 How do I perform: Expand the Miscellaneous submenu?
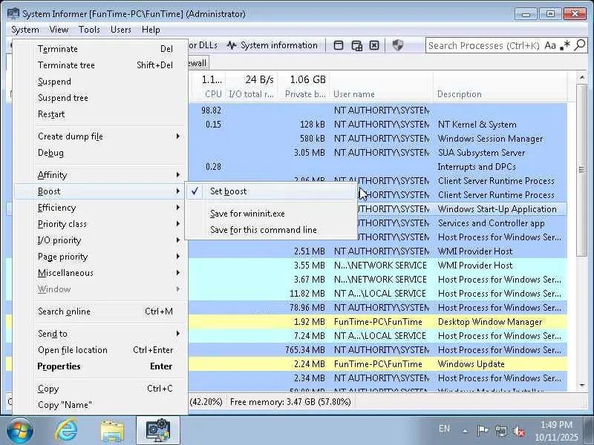100,272
